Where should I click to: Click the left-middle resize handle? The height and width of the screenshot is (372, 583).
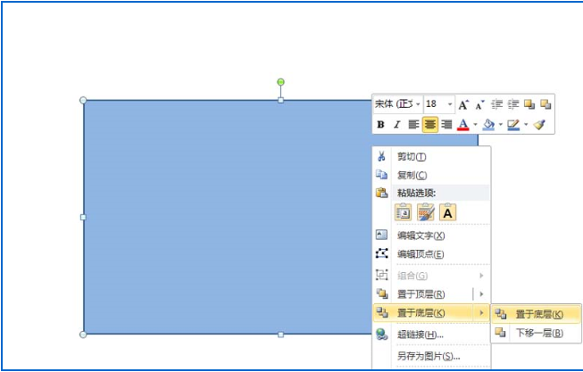click(x=83, y=217)
